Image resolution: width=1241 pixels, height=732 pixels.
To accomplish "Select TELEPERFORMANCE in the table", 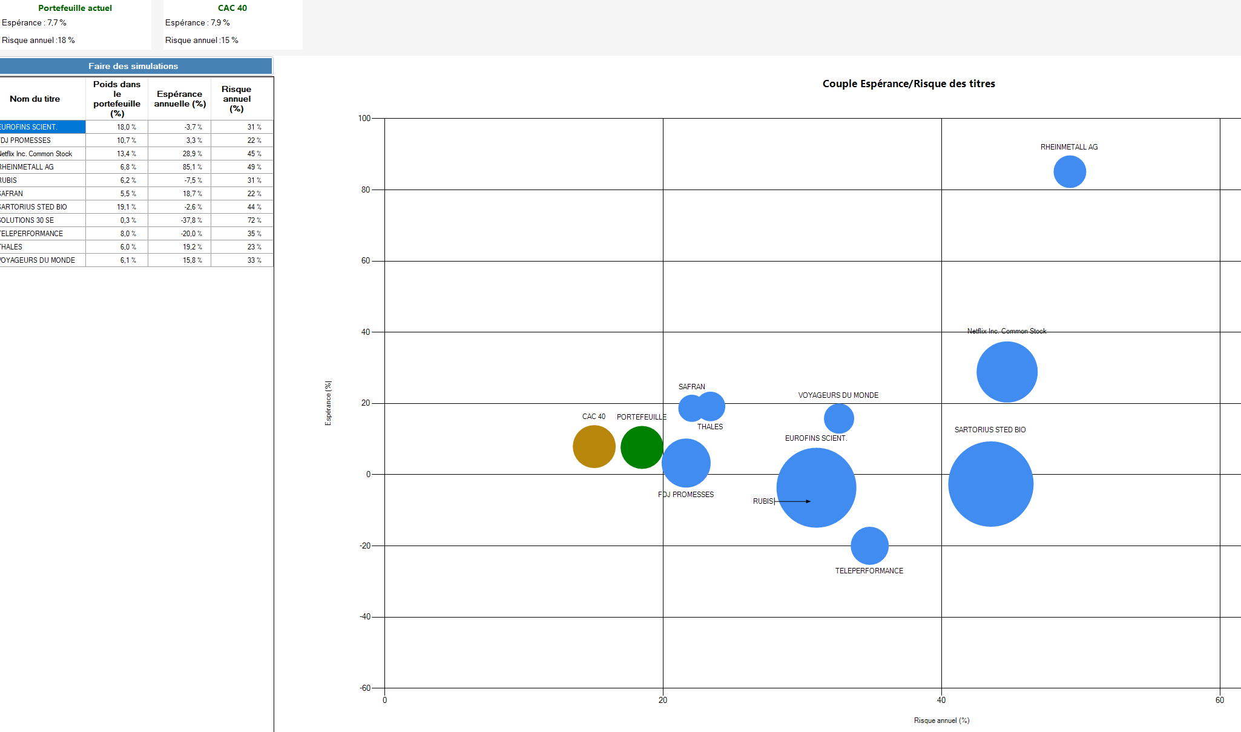I will coord(42,234).
